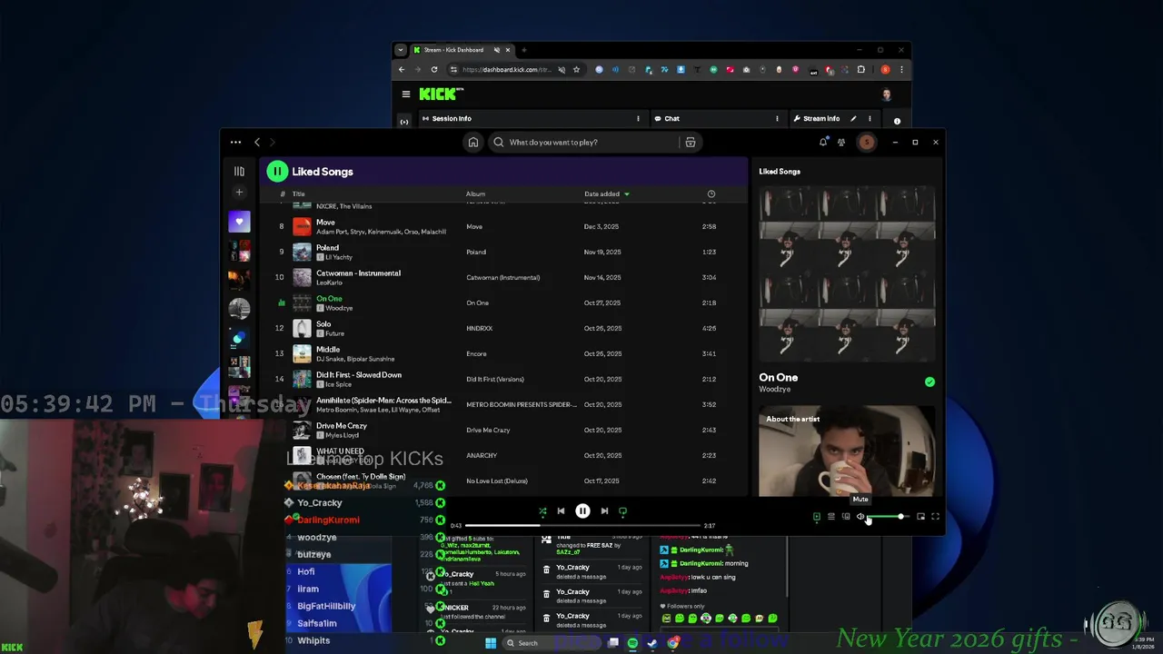Create a playlist with the plus icon
Viewport: 1163px width, 654px height.
tap(239, 193)
